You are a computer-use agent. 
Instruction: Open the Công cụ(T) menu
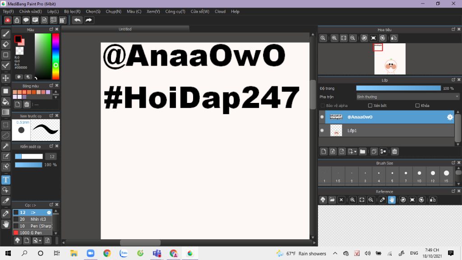(175, 11)
